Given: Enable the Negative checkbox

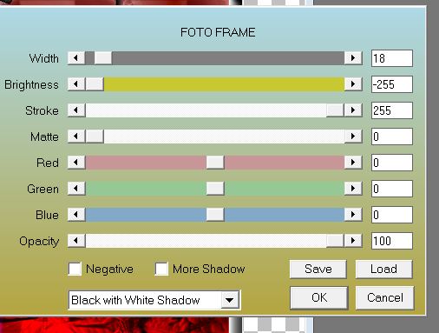Looking at the screenshot, I should point(75,269).
